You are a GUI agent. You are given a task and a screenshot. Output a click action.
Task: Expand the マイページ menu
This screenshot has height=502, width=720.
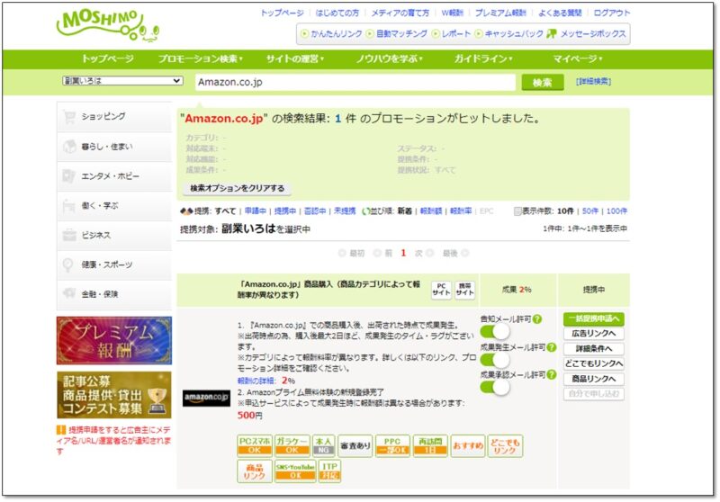click(578, 58)
